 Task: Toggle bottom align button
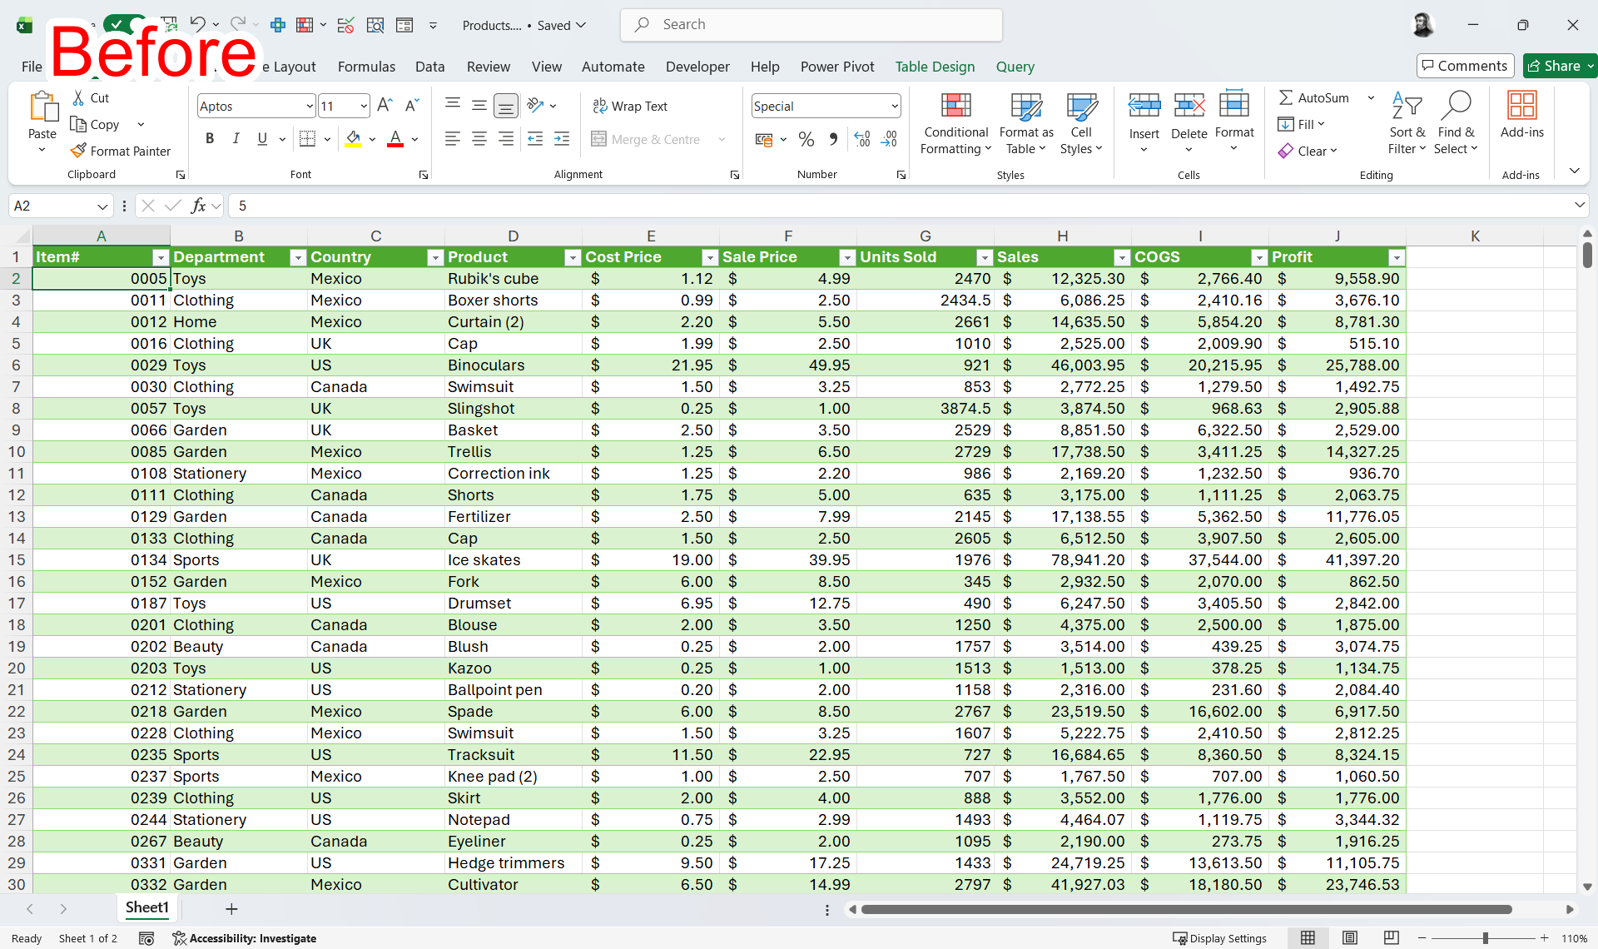[x=505, y=105]
